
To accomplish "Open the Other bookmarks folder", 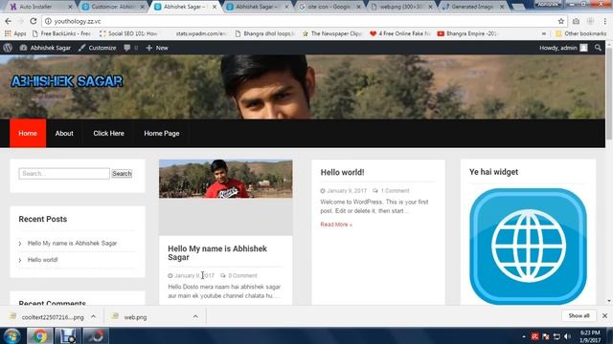I will 581,33.
